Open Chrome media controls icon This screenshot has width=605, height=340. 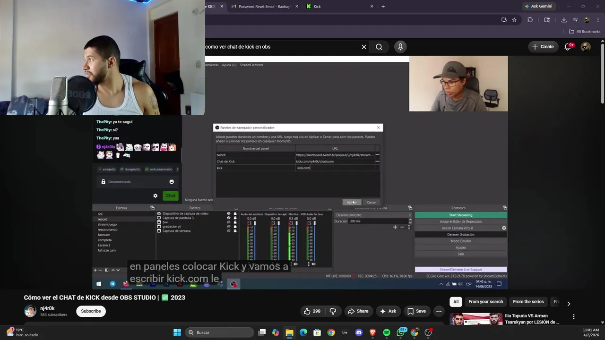point(575,20)
